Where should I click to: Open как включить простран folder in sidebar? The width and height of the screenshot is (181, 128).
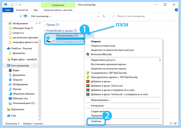tap(25, 38)
